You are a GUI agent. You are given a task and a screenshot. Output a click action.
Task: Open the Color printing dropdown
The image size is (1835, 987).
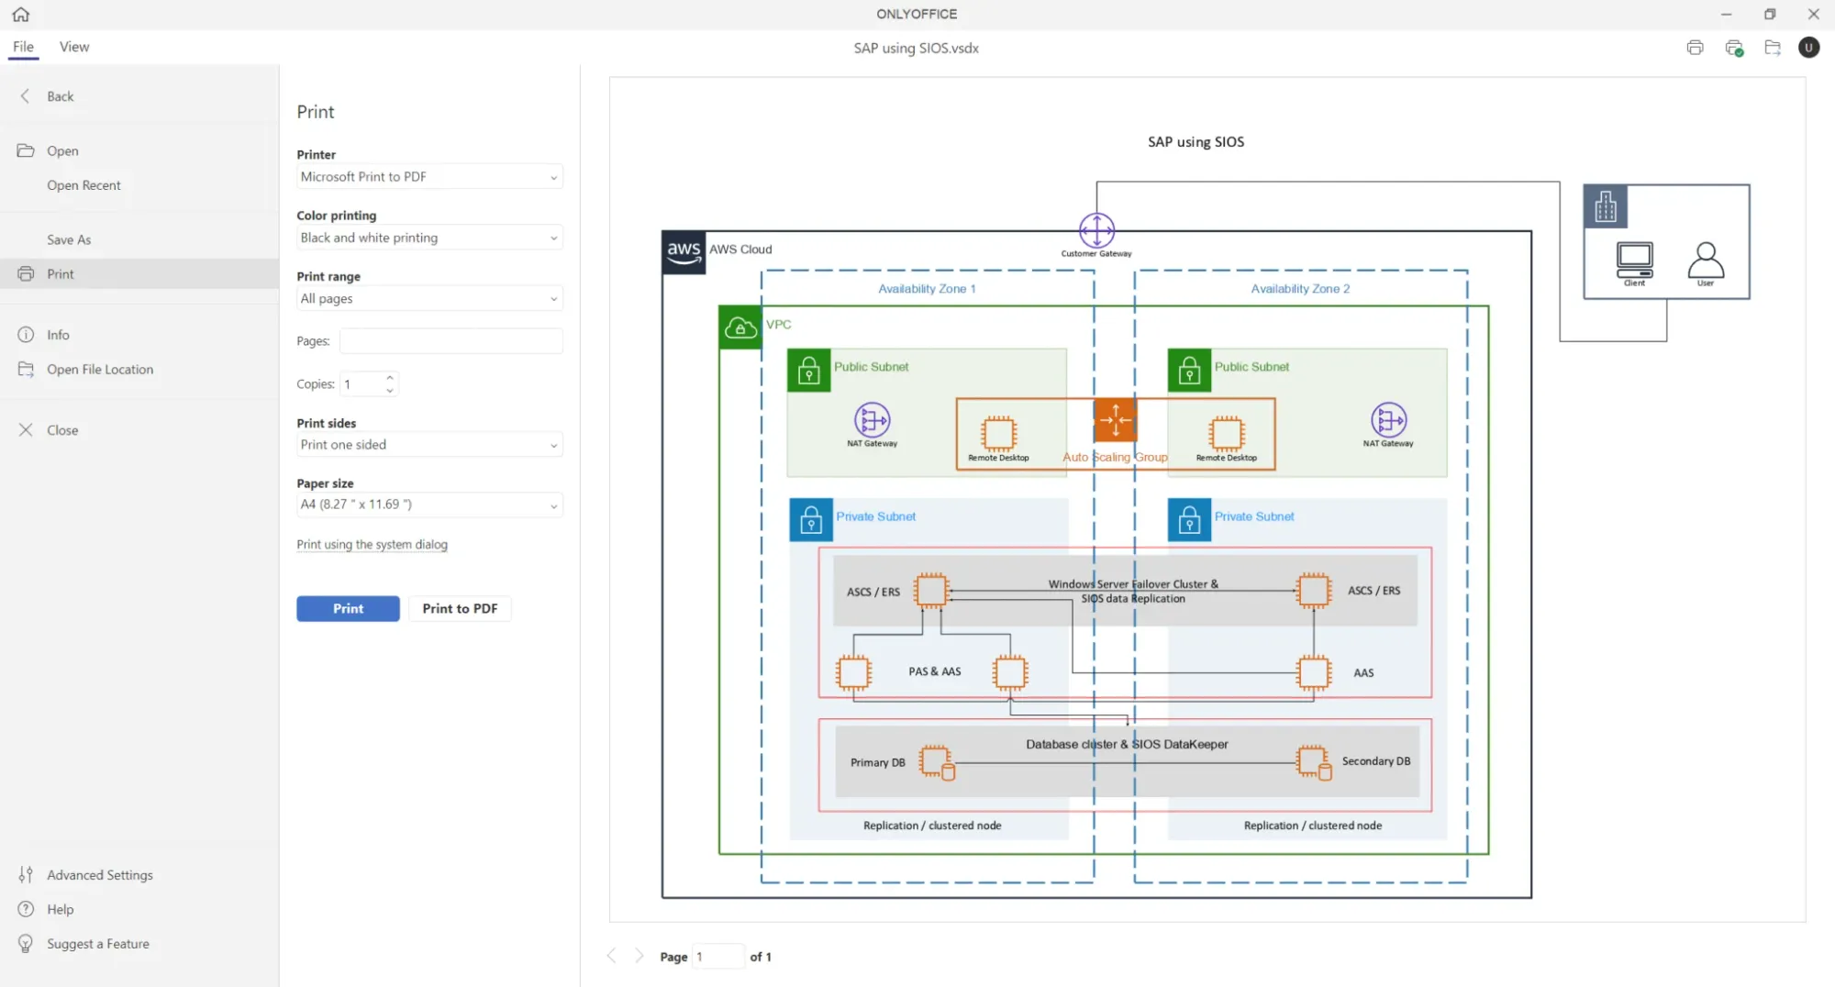(552, 238)
